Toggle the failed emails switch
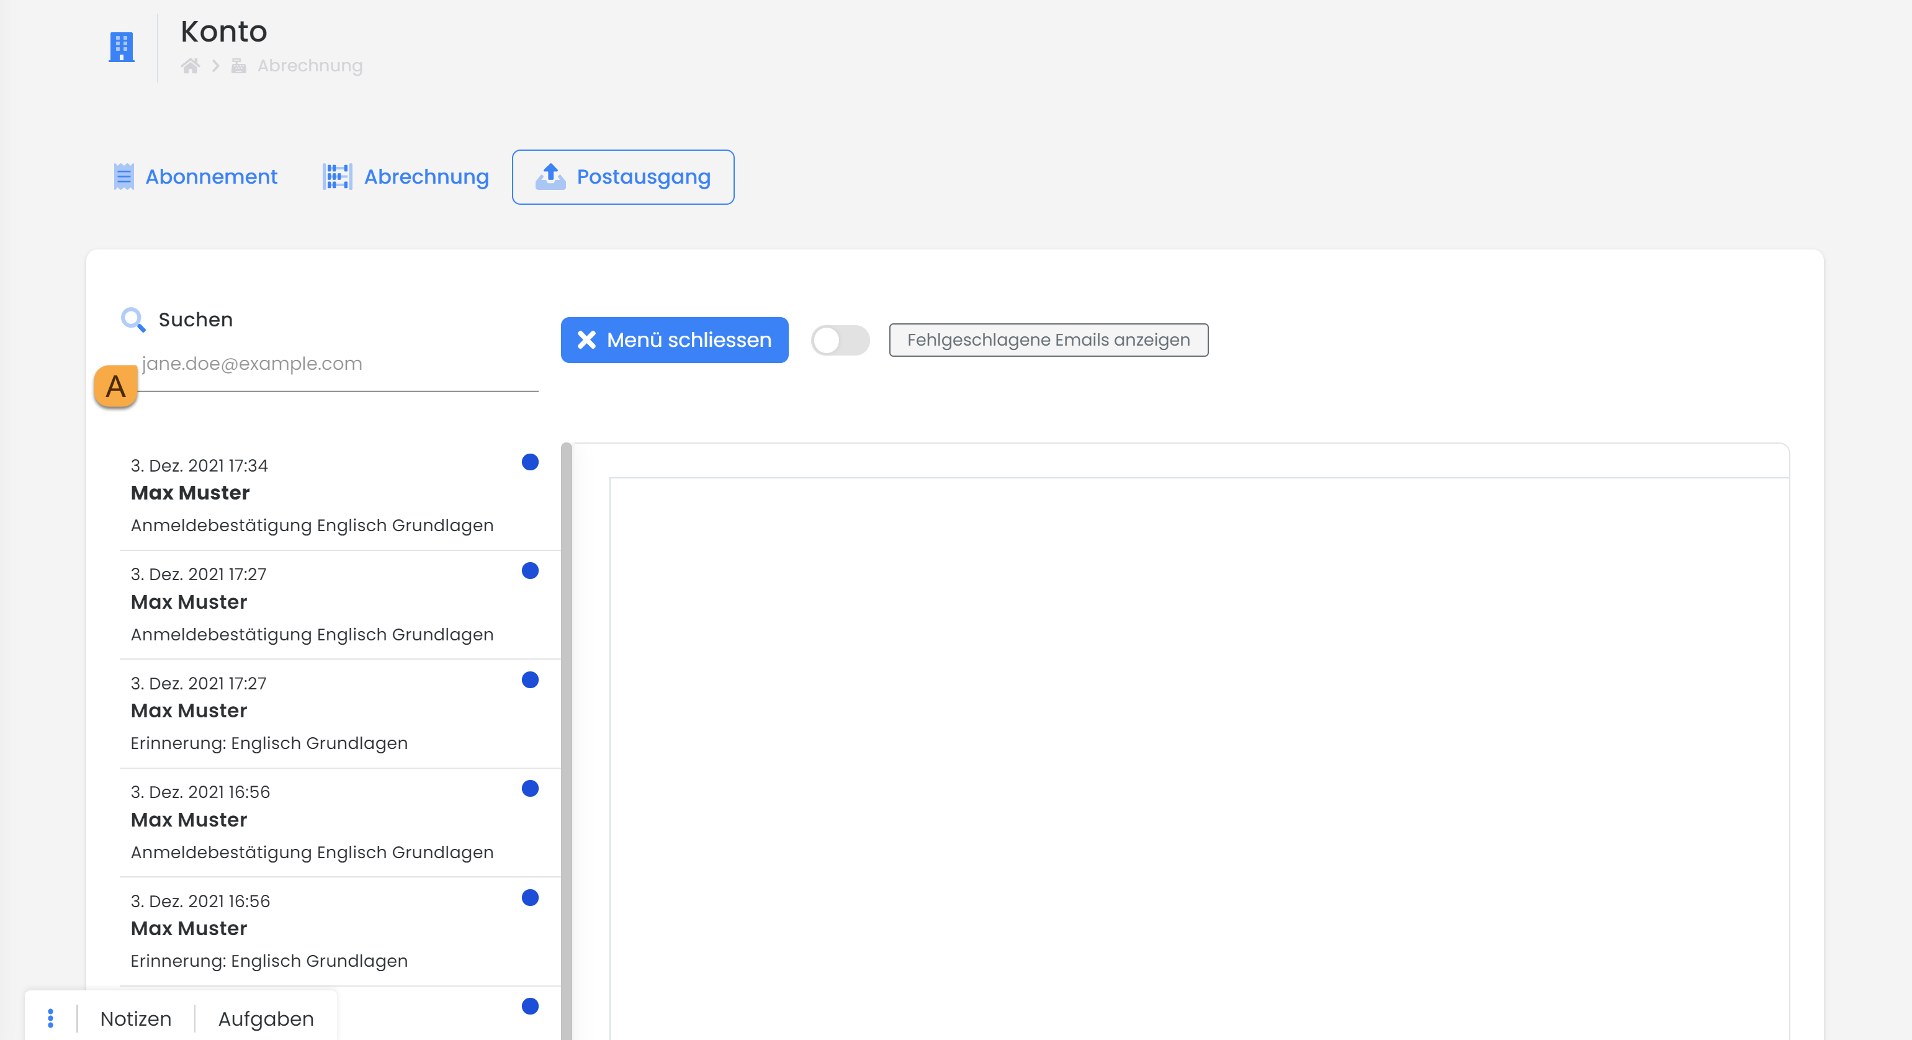This screenshot has width=1912, height=1040. point(840,340)
